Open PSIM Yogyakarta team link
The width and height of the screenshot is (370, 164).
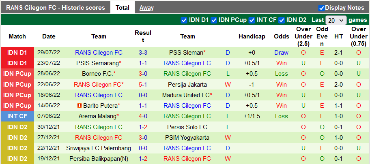pos(187,138)
